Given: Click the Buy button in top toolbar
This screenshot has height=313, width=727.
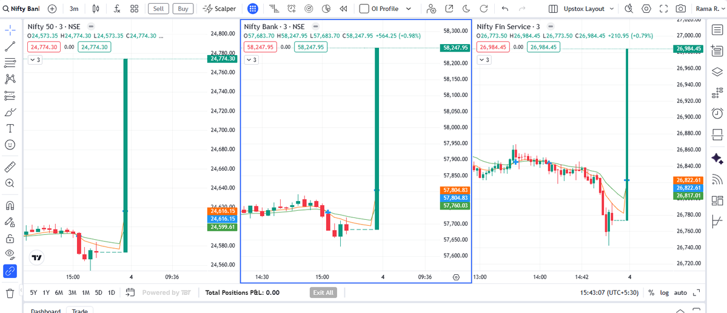Looking at the screenshot, I should click(183, 8).
